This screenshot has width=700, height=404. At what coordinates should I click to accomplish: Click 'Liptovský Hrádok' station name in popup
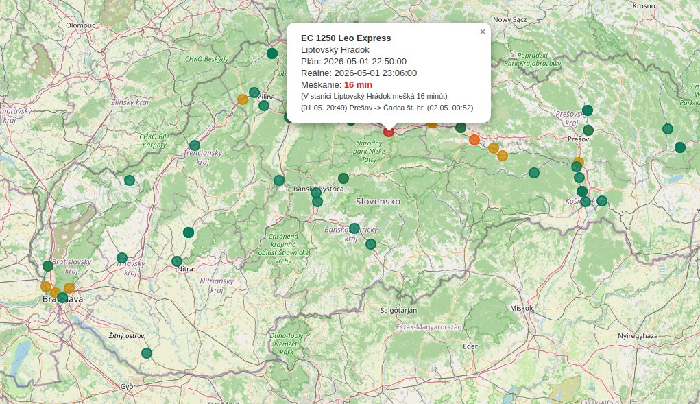pyautogui.click(x=335, y=50)
